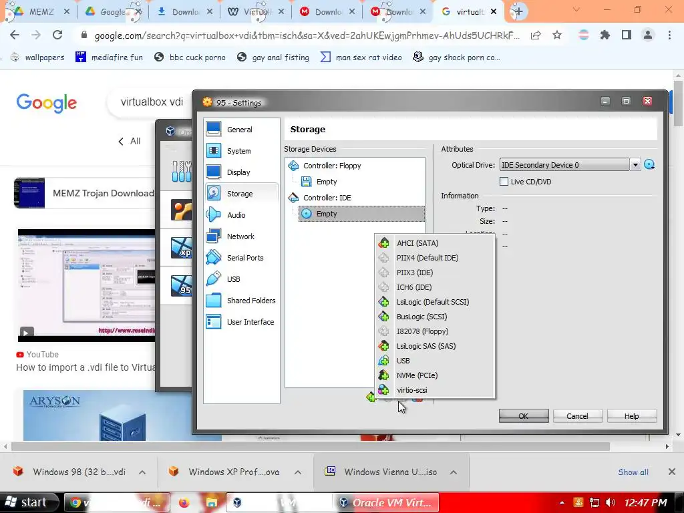Open the tab search chevron
This screenshot has height=513, width=684.
tap(576, 9)
